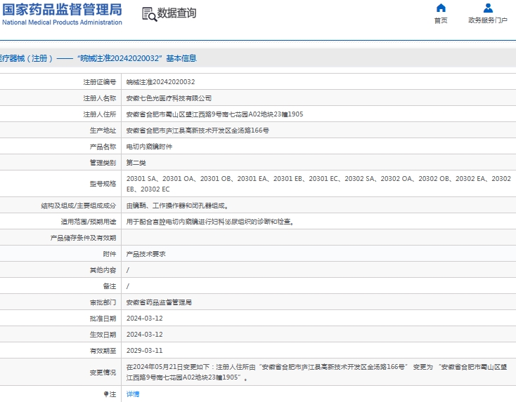
Task: Click 安徽七色光医疗科技有限公司 registrant name
Action: 169,98
